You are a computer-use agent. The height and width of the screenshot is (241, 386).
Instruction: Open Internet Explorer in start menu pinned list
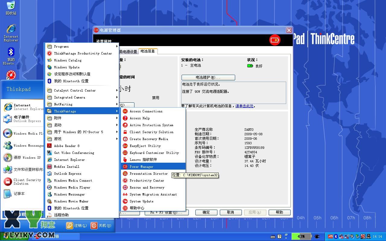pos(23,107)
